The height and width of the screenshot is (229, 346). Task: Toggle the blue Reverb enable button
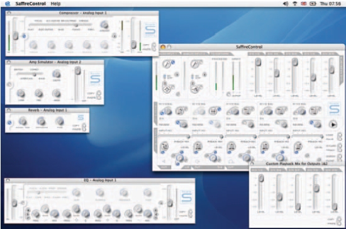[x=9, y=123]
